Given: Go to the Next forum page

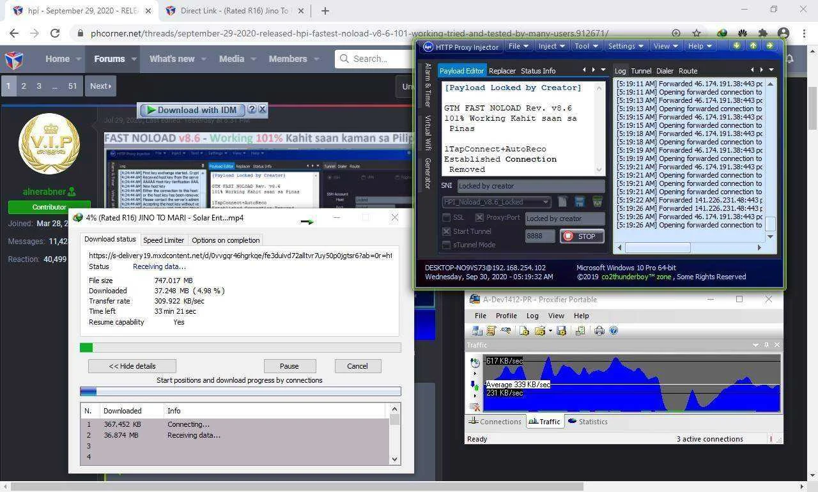Looking at the screenshot, I should click(100, 86).
